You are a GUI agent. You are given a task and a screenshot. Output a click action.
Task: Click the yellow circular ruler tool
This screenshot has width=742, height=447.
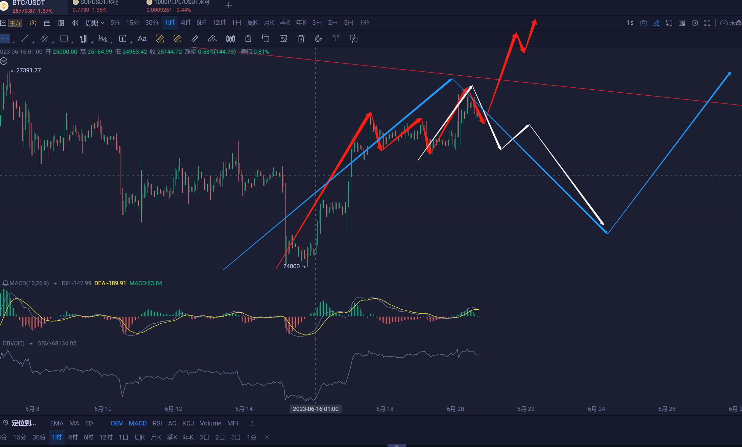pos(177,39)
